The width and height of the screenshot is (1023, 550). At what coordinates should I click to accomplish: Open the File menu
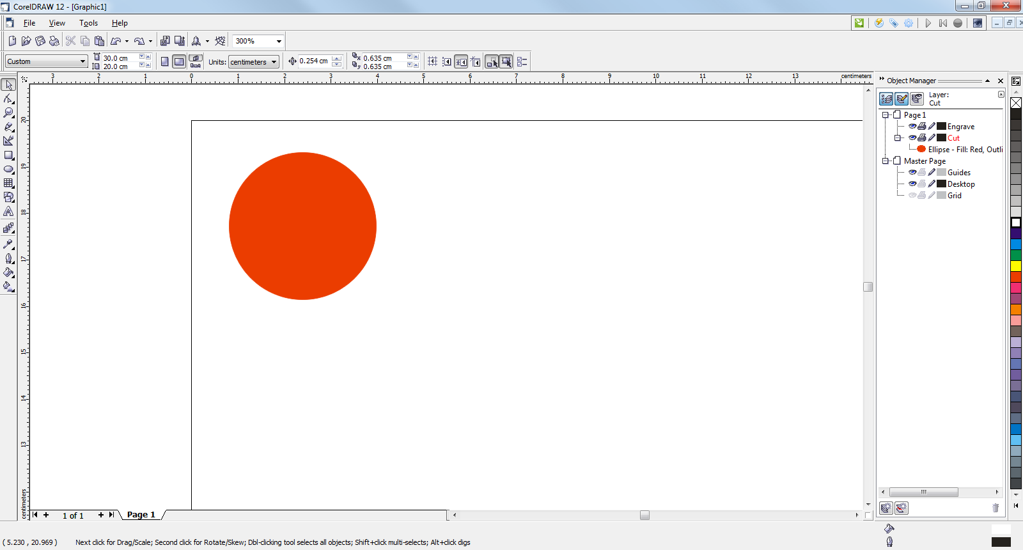pyautogui.click(x=29, y=23)
